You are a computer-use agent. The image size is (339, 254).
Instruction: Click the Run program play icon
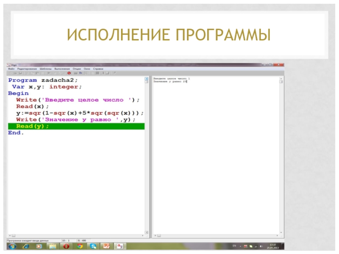point(49,73)
